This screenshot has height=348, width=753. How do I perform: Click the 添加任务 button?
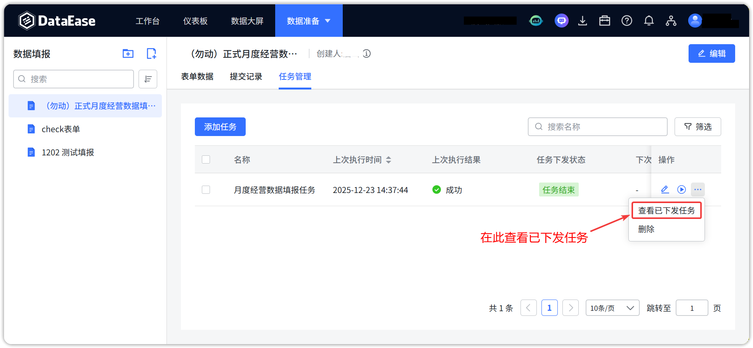coord(220,127)
